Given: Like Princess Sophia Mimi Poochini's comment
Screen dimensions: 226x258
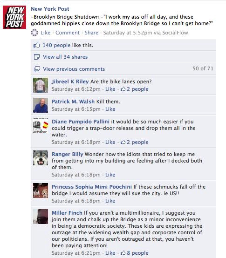Looking at the screenshot, I should tap(110, 201).
